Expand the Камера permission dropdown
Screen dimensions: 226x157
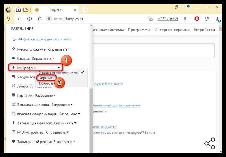(43, 58)
